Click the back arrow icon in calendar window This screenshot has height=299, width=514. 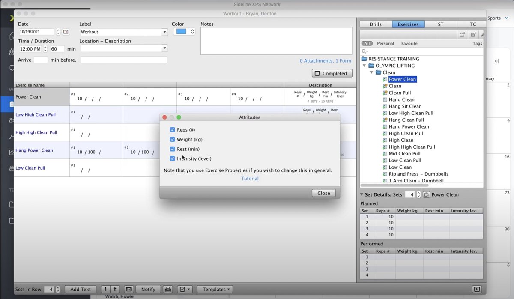click(496, 61)
